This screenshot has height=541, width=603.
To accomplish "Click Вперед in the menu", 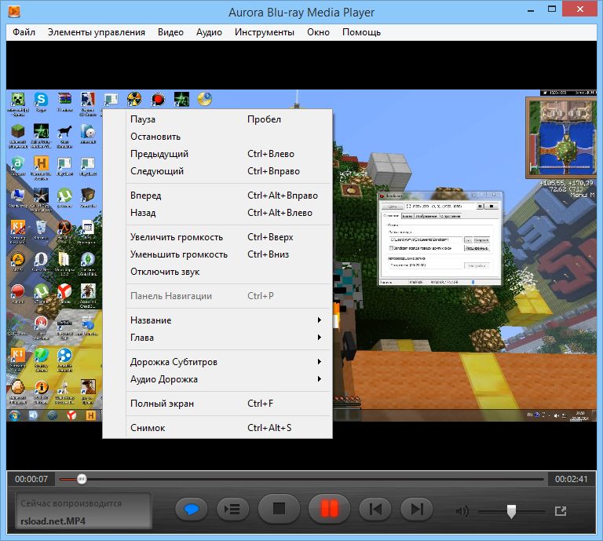I will [217, 196].
